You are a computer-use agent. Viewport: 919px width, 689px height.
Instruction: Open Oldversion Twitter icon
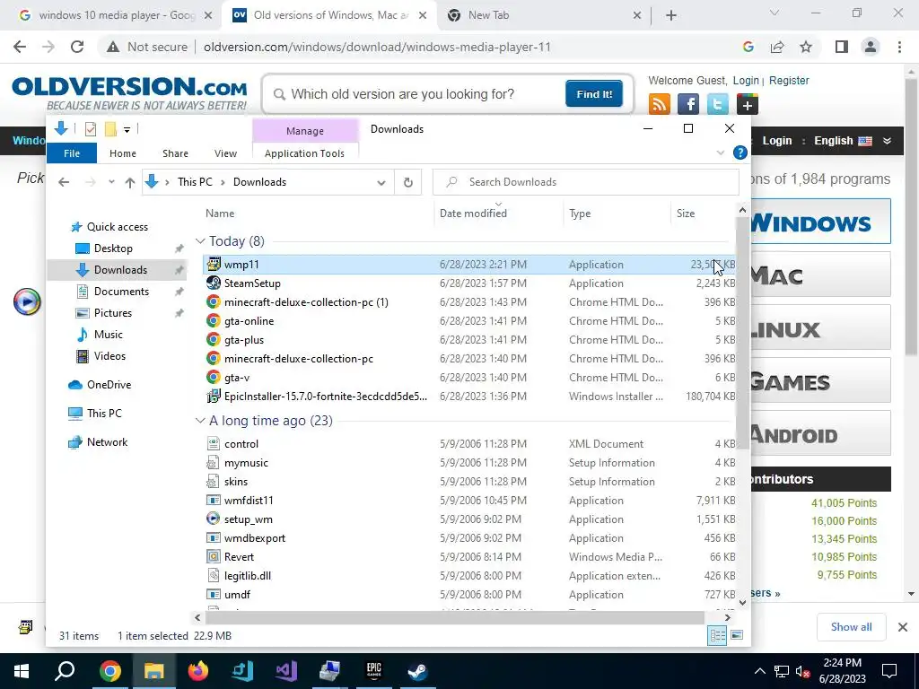click(717, 104)
